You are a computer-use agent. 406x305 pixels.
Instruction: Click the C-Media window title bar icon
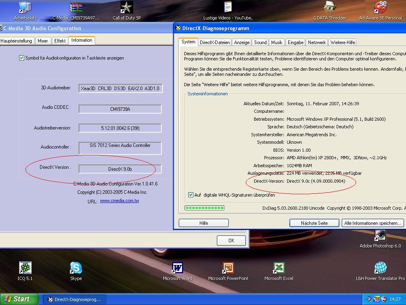click(1, 28)
